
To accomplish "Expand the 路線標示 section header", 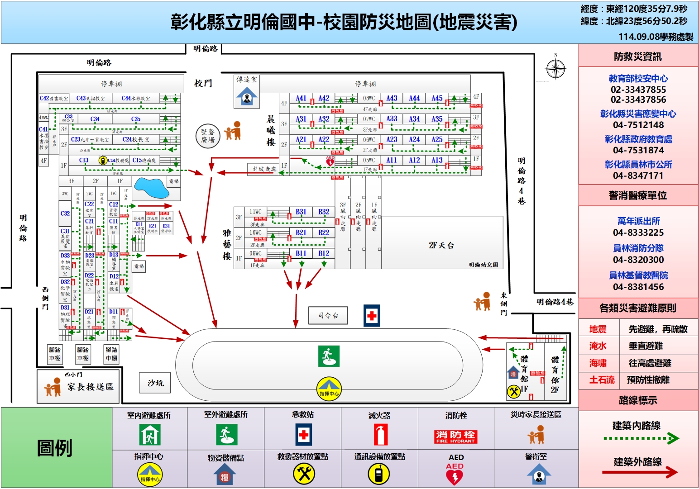I will pos(638,401).
